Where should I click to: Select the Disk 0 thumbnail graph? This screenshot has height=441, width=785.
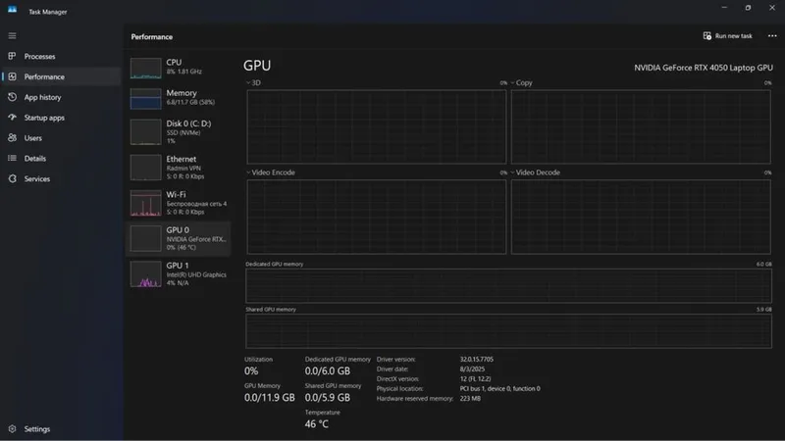coord(145,132)
